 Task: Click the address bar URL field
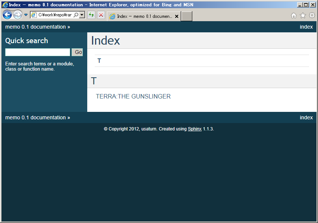[x=54, y=15]
